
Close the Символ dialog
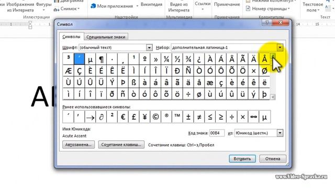281,22
